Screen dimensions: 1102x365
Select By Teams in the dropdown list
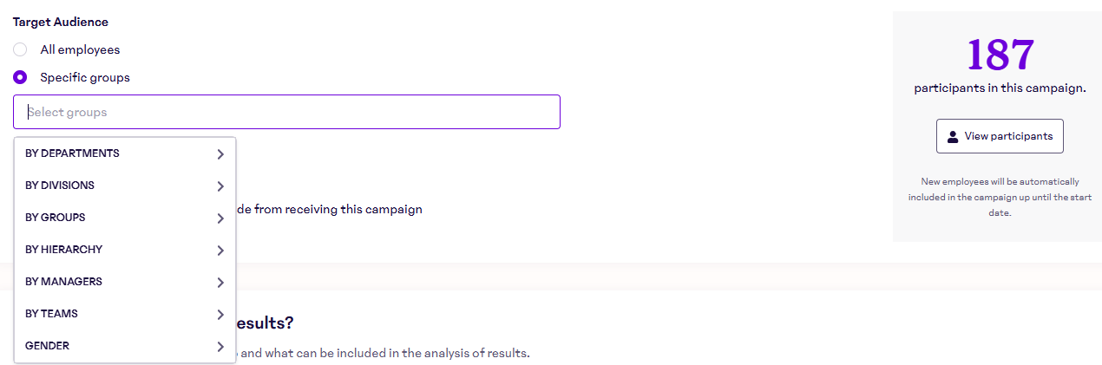[52, 314]
